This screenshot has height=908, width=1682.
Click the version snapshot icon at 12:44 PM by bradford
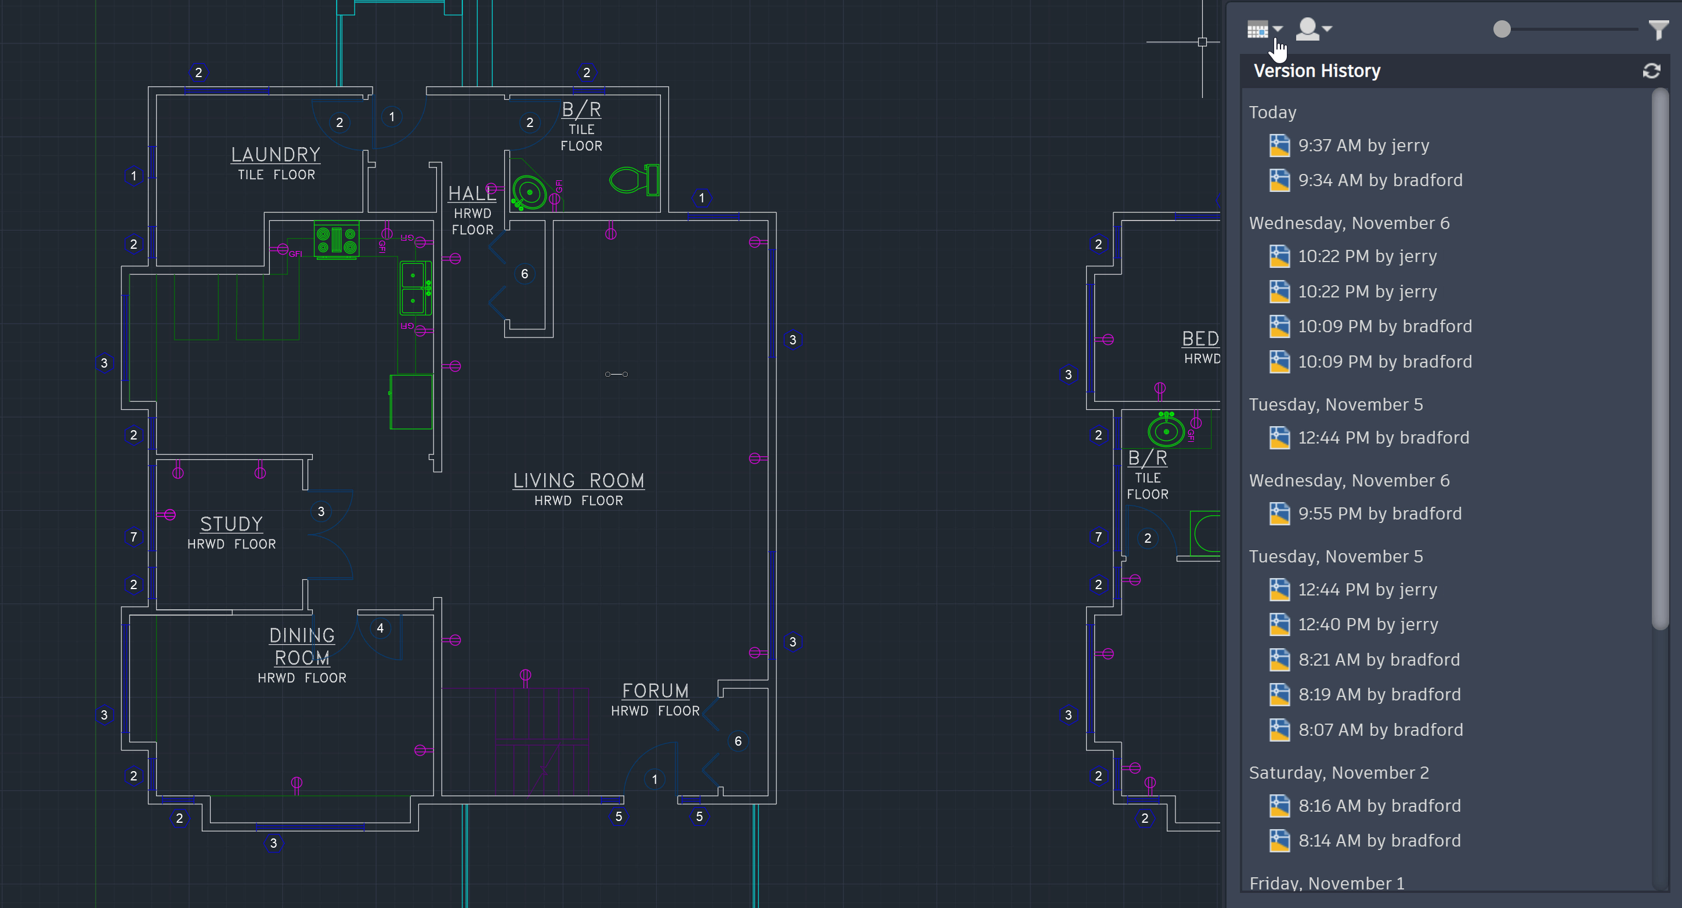(1277, 437)
